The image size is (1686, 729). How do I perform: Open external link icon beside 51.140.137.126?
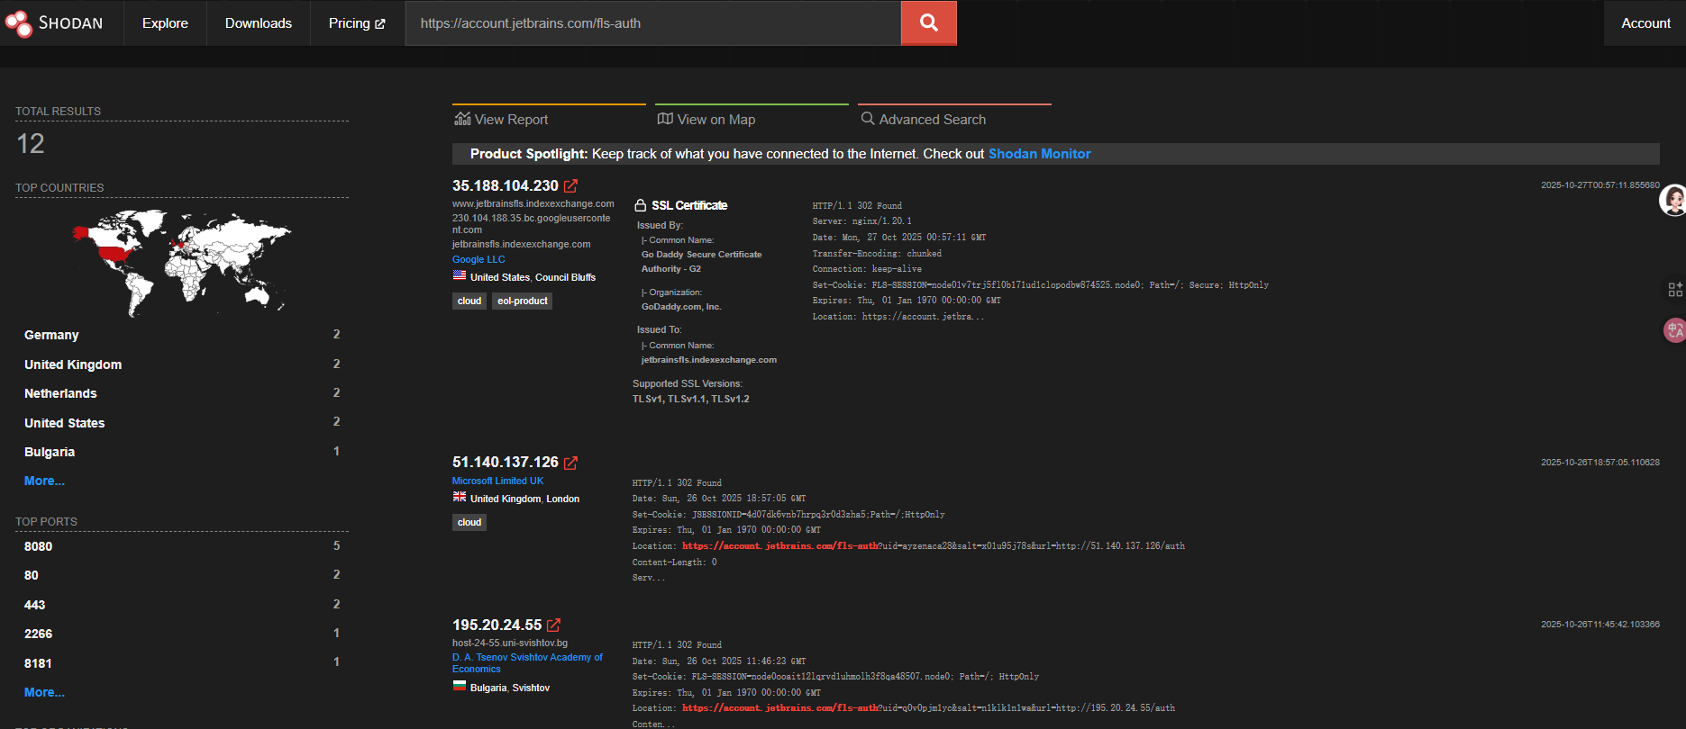pyautogui.click(x=570, y=463)
